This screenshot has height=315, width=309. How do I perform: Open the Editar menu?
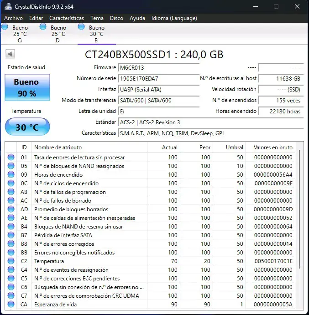tap(36, 18)
